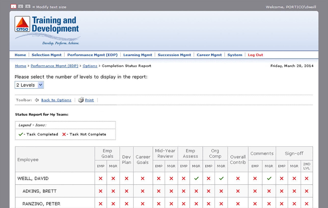
Task: Click the green Task Completed legend checkmark
Action: (21, 134)
